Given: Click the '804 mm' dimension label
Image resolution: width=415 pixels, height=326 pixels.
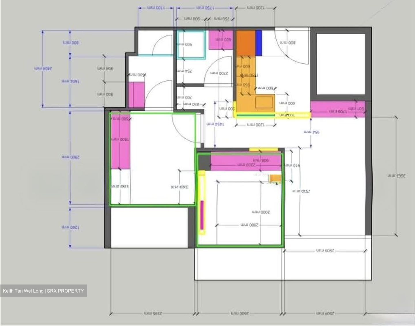Looking at the screenshot, I should [x=105, y=69].
